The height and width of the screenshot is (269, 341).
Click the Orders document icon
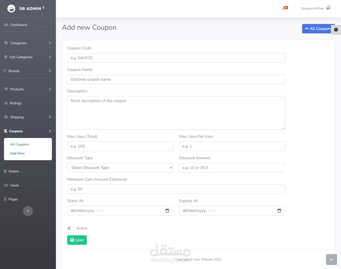coord(5,171)
